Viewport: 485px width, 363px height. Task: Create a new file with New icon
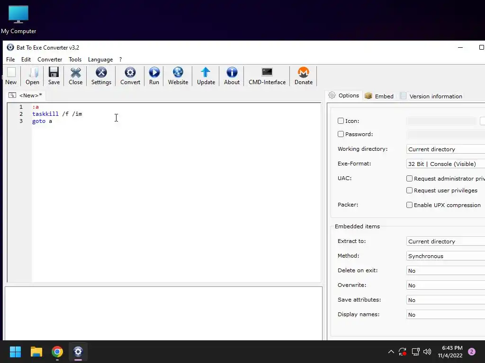tap(11, 76)
